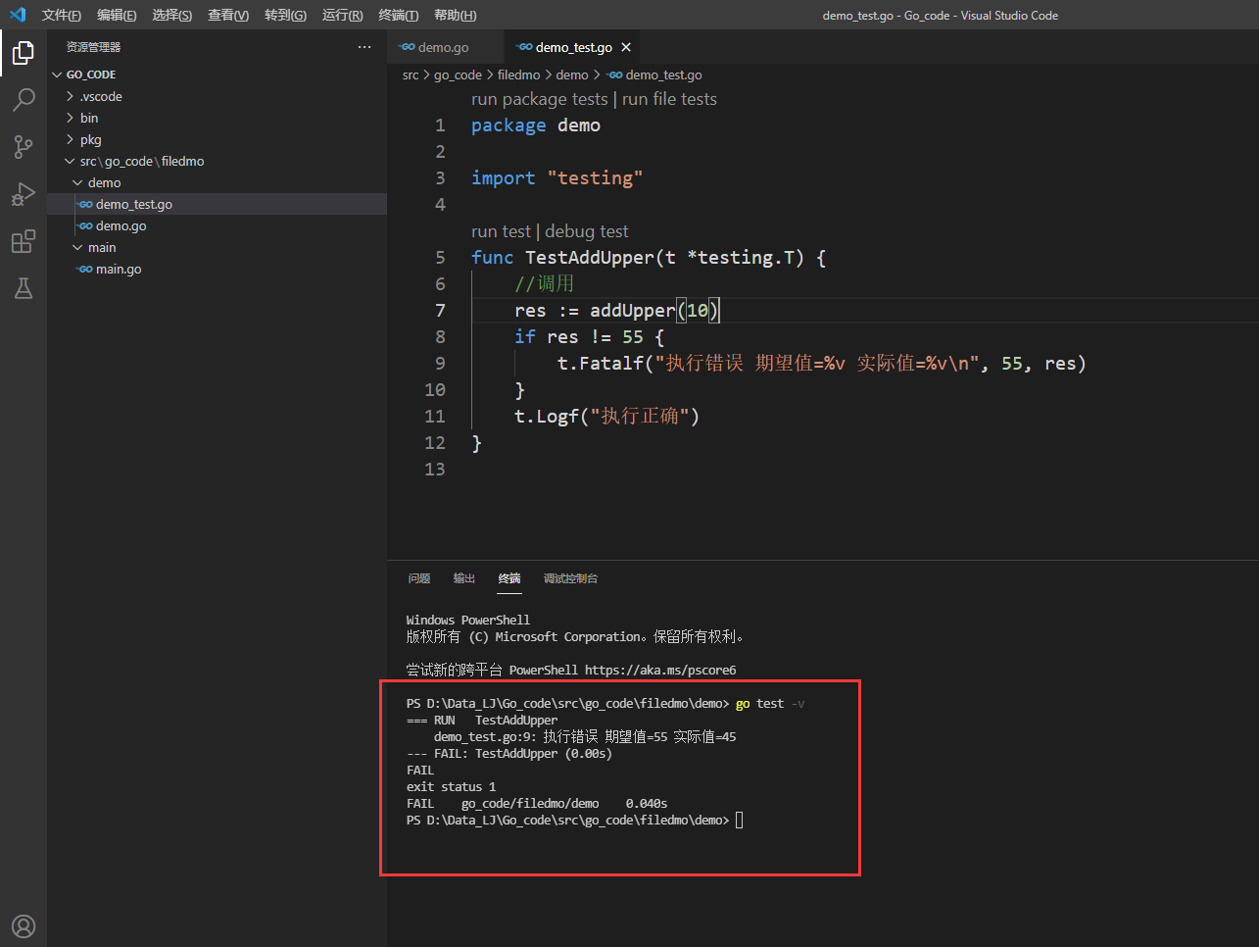Click filedmo breadcrumb segment
This screenshot has height=947, width=1259.
click(518, 75)
